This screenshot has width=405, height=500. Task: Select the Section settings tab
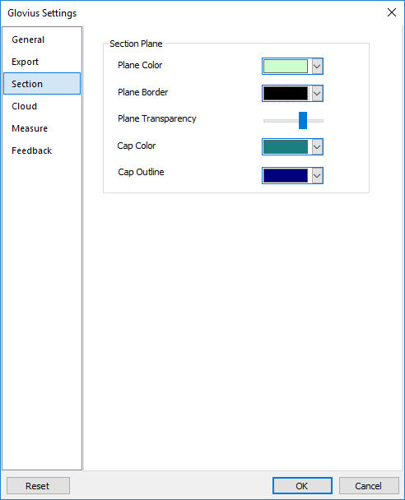coord(42,84)
